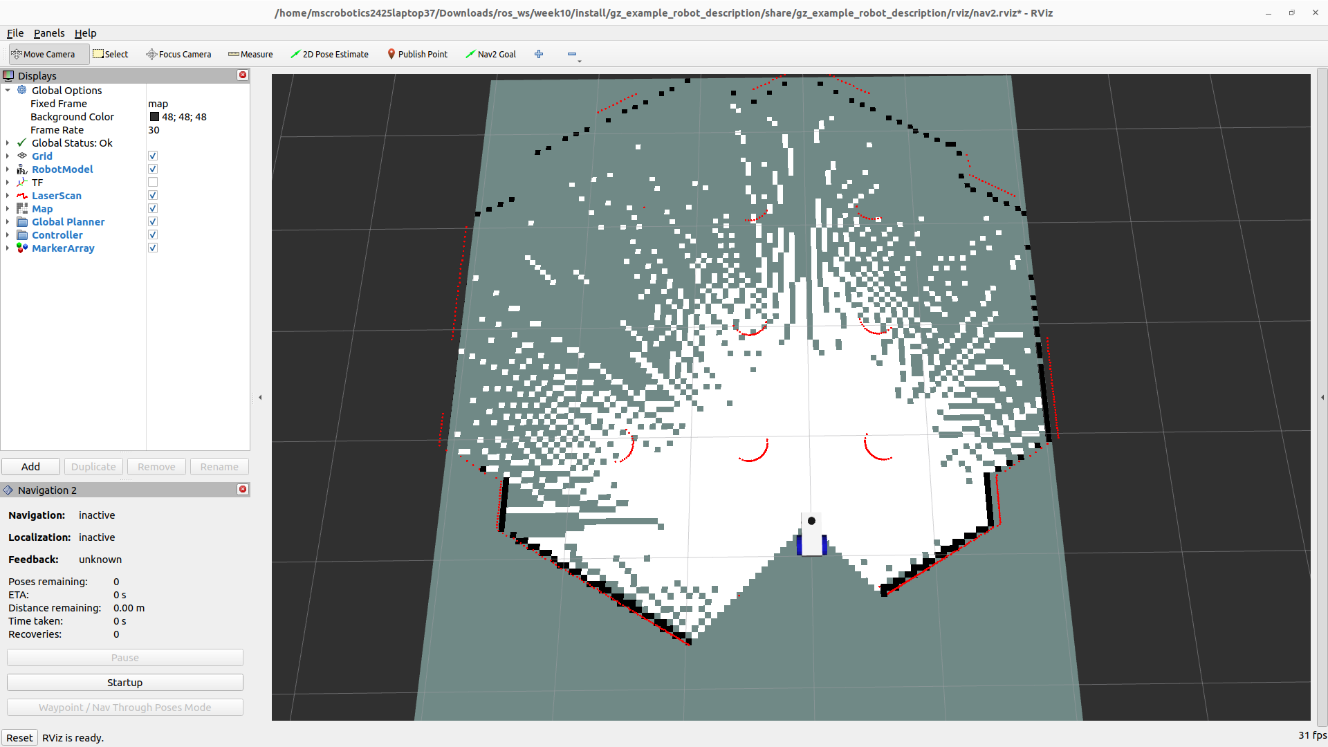
Task: Click the vertical scrollbar right of 3D view
Action: coord(1322,397)
